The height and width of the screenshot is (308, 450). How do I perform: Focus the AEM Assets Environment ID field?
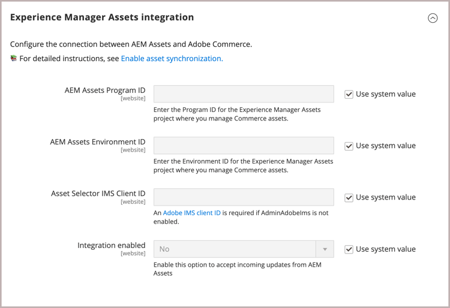244,146
